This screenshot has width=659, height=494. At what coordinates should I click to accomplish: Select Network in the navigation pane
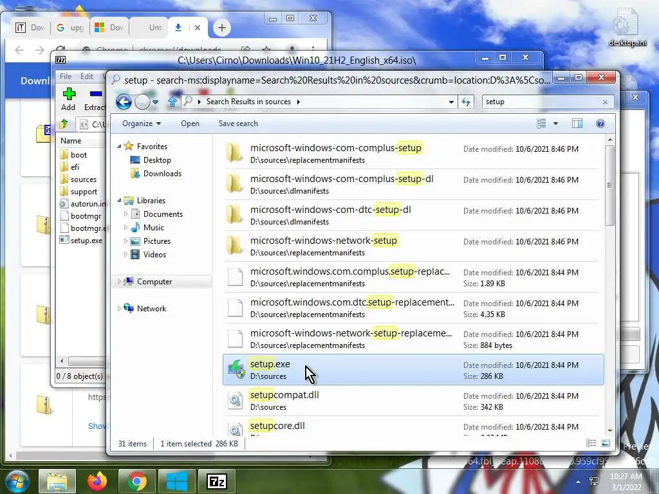pos(151,308)
